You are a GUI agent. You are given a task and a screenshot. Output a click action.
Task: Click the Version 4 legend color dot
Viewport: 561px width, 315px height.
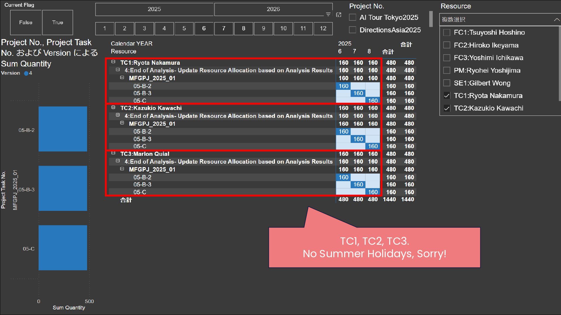[x=26, y=73]
